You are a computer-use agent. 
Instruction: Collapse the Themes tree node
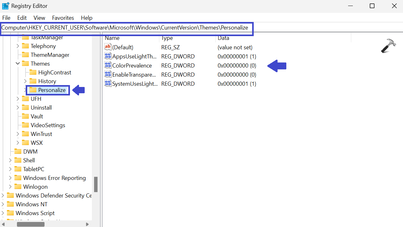click(x=18, y=64)
